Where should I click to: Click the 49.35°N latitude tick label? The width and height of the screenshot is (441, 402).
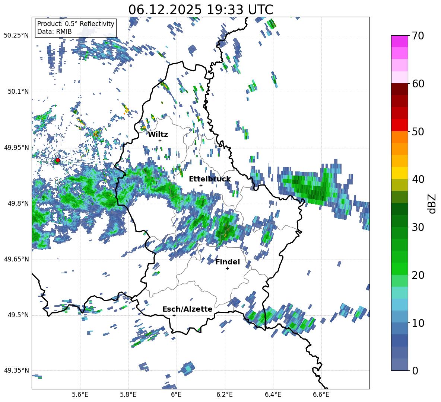[16, 370]
